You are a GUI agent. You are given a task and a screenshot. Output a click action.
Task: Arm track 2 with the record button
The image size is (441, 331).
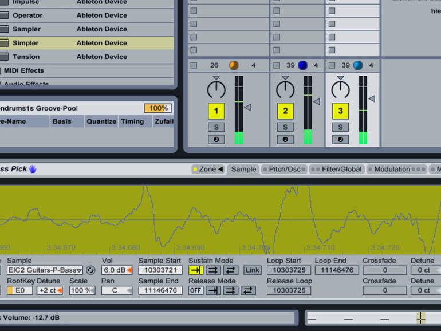285,140
